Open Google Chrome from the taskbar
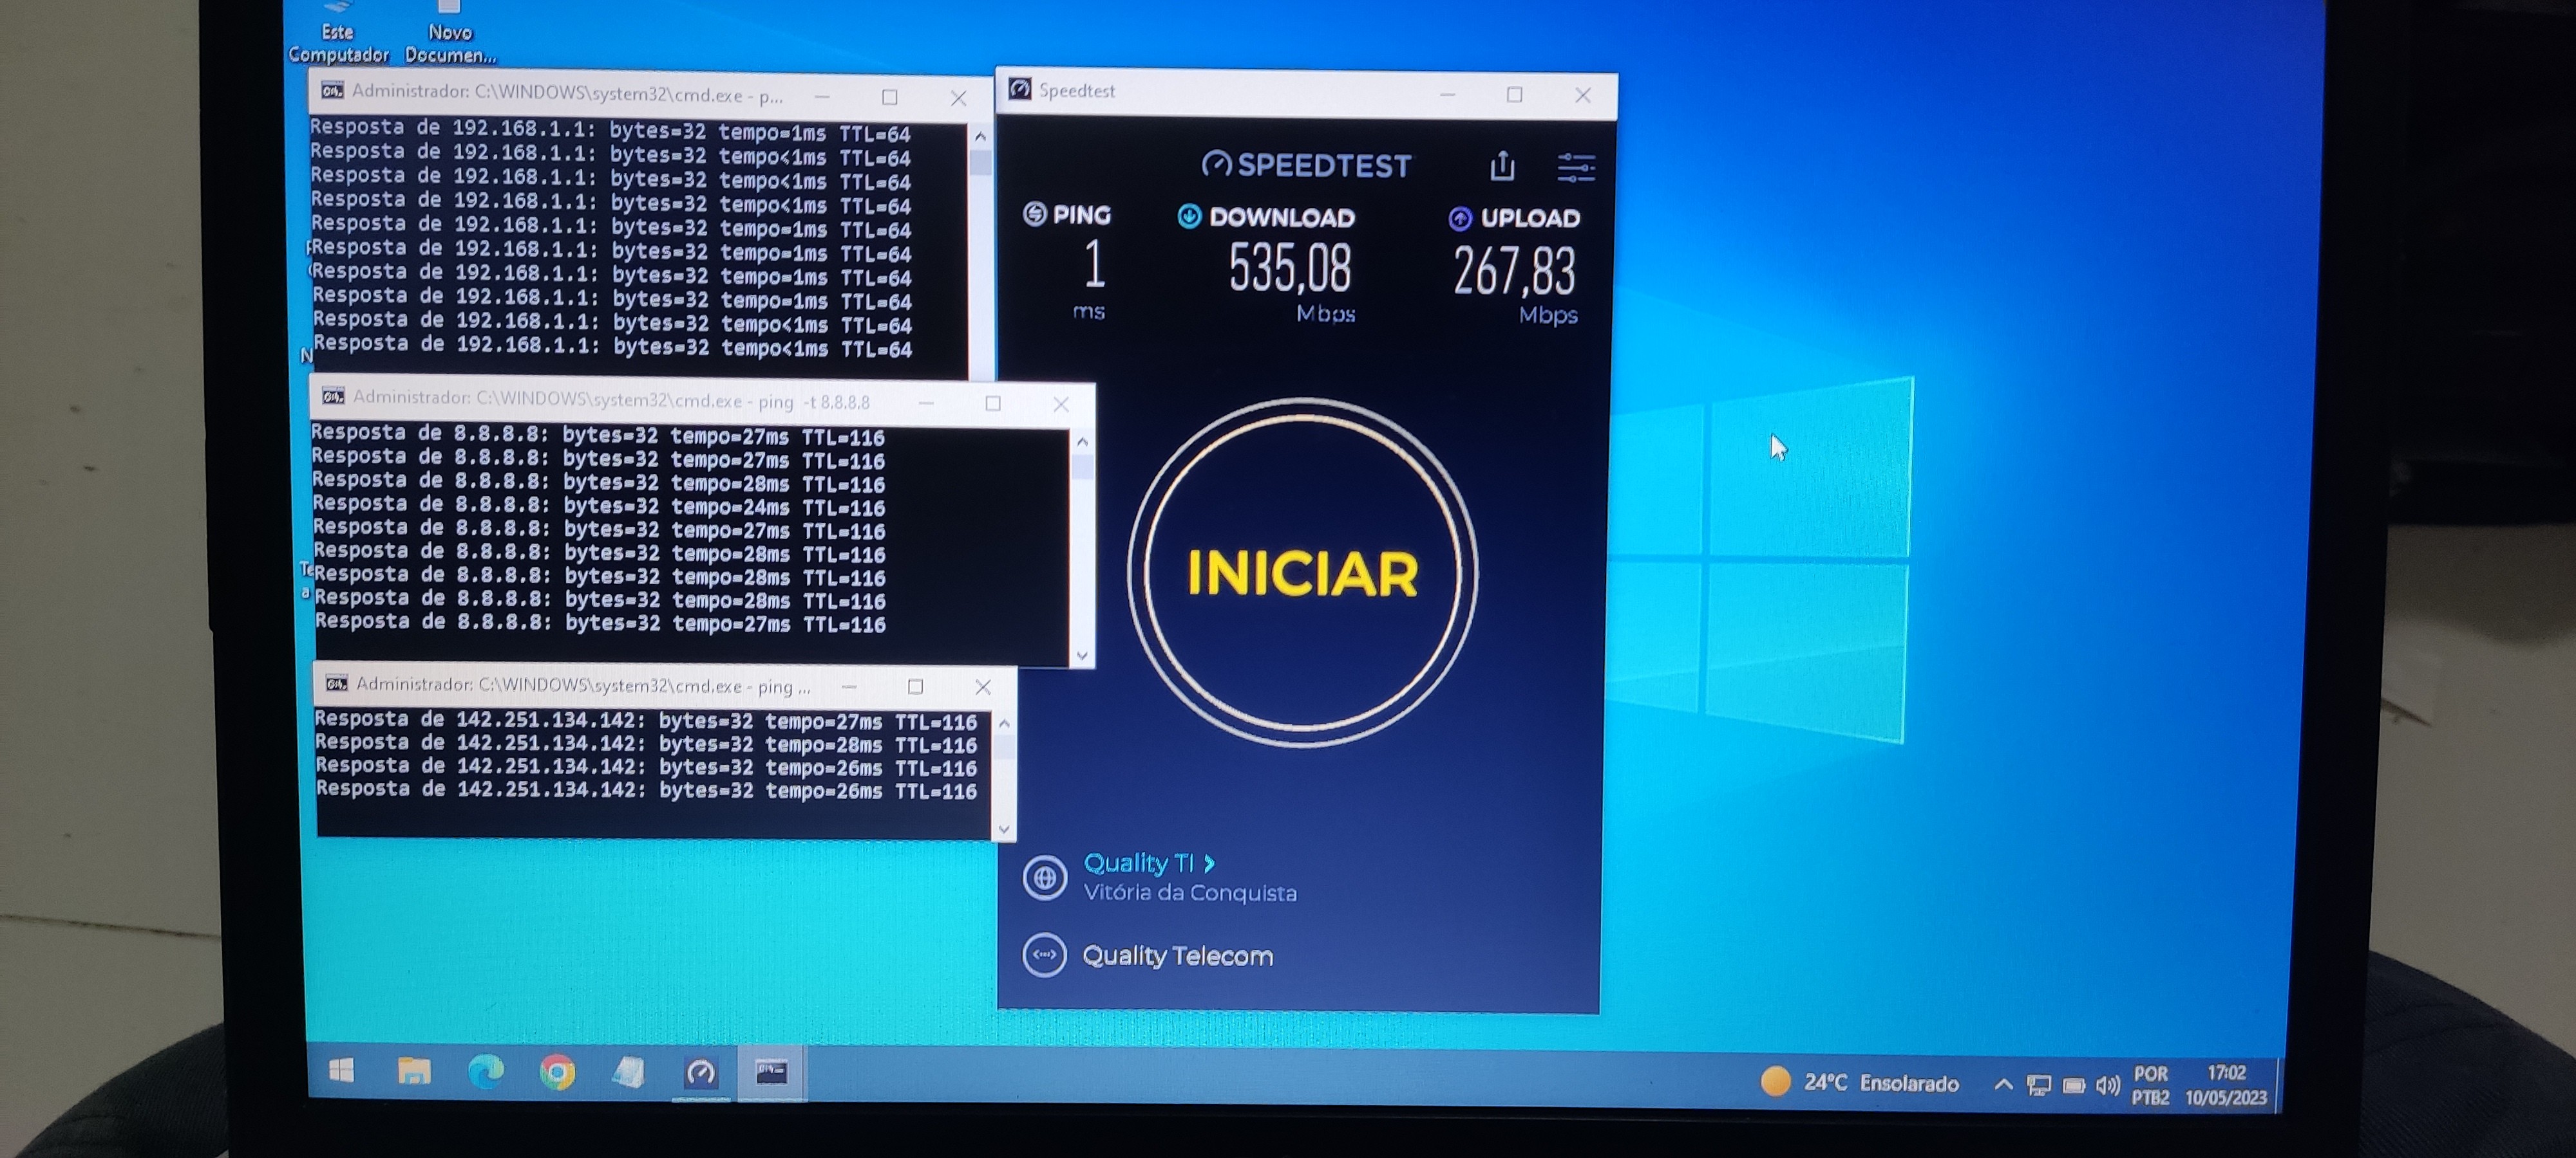This screenshot has width=2576, height=1158. coord(557,1073)
